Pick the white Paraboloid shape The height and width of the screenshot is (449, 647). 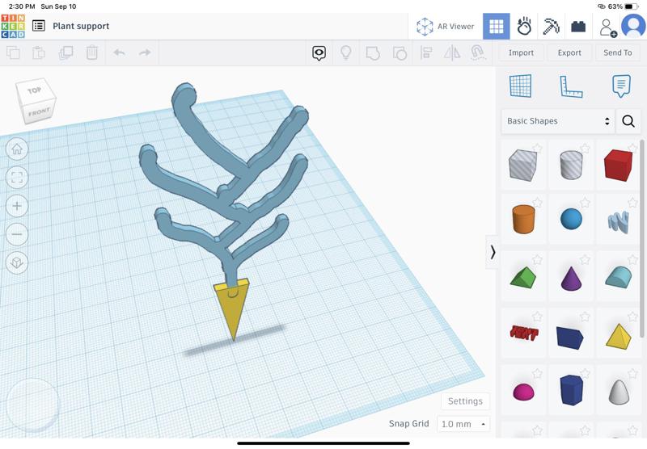click(x=619, y=392)
